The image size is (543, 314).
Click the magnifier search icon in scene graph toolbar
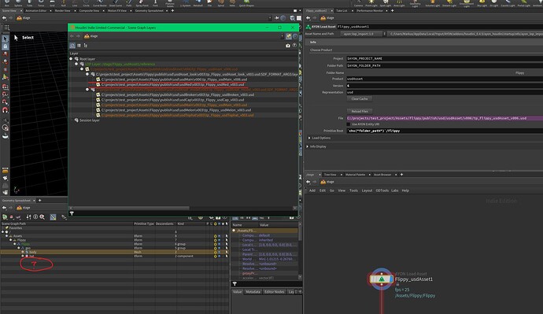pos(42,217)
